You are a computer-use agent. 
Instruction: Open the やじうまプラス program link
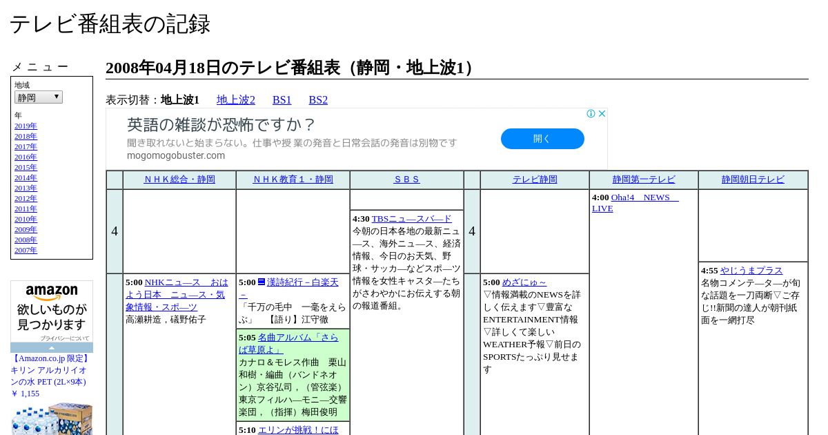tap(751, 271)
